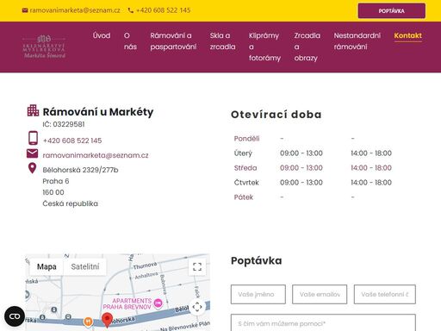Focus the Vaše emailová adresa field
This screenshot has height=331, width=441.
pyautogui.click(x=320, y=294)
